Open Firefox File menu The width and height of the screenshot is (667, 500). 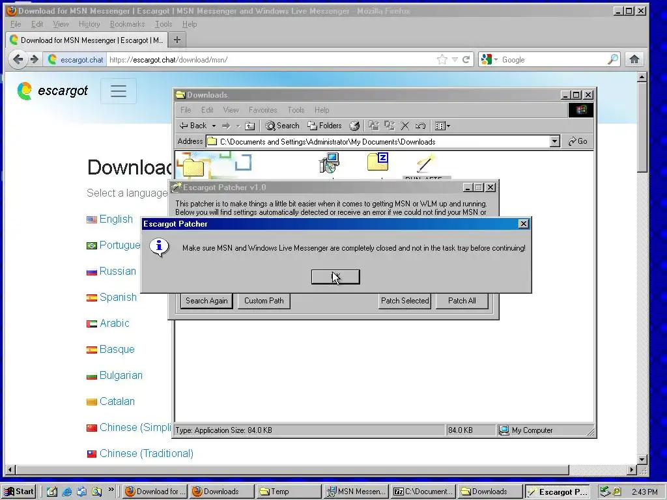click(x=16, y=24)
